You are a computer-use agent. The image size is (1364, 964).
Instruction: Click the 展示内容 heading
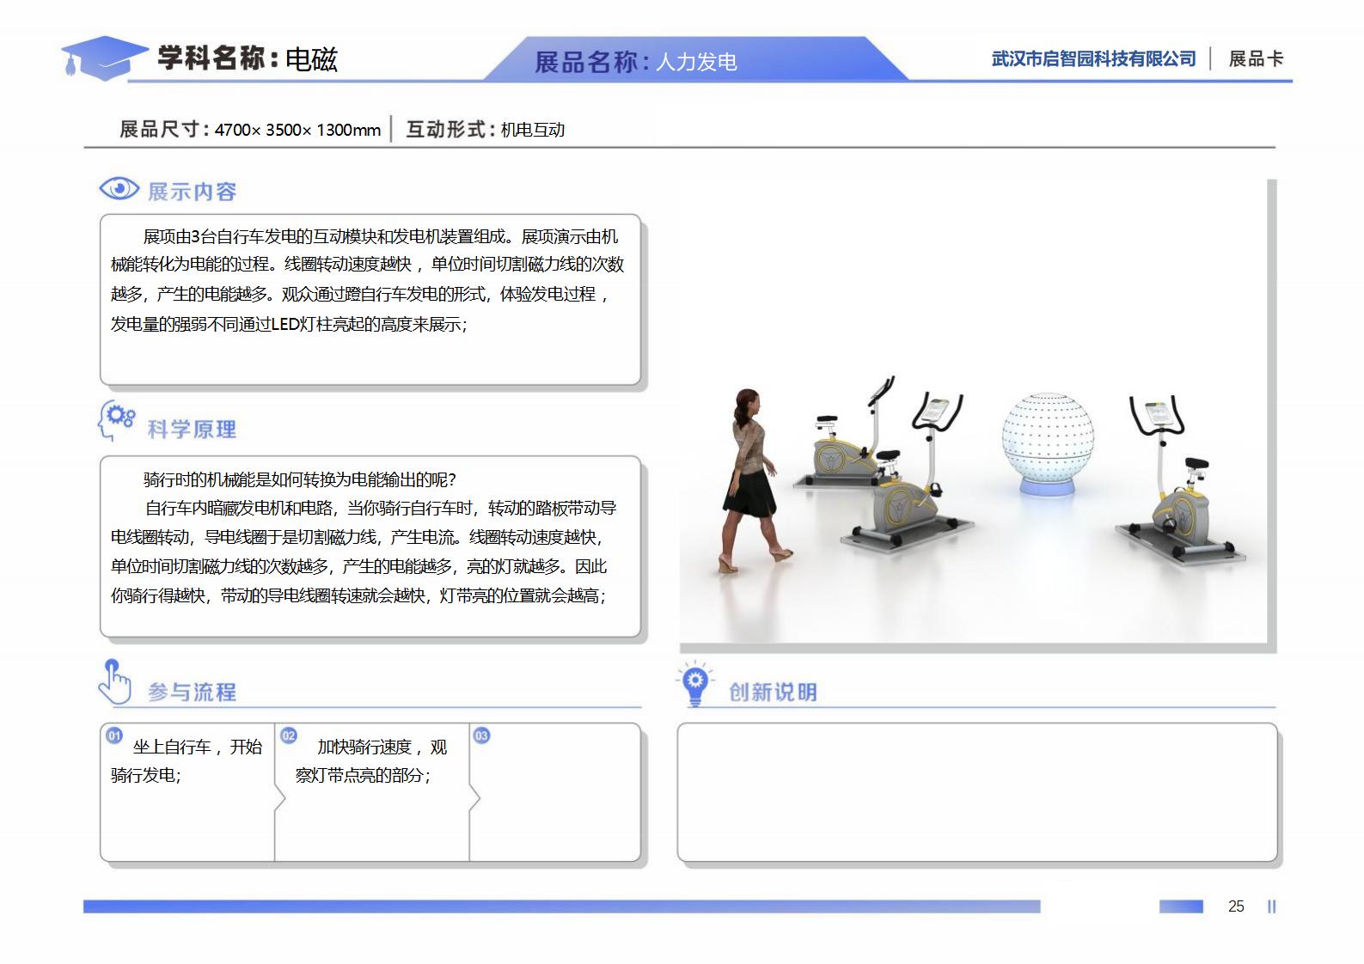[x=192, y=192]
